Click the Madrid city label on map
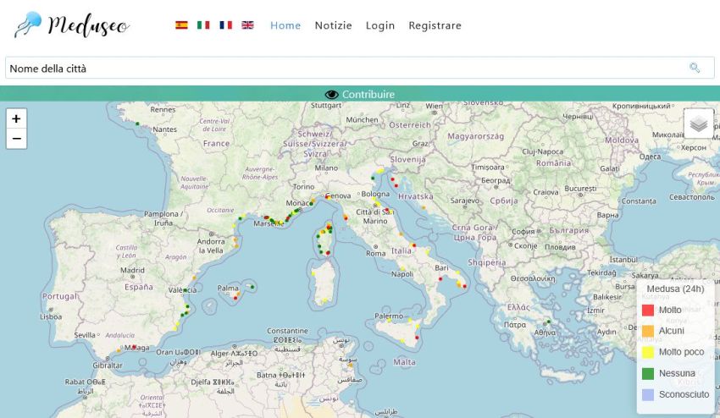Screen dimensions: 720x418 (x=132, y=270)
